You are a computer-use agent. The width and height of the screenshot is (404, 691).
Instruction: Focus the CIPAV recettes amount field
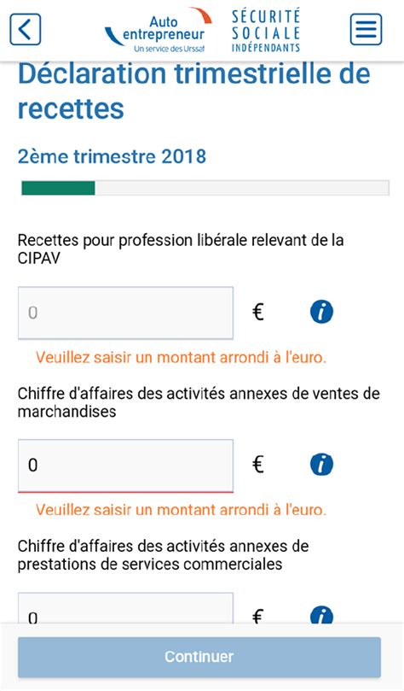[126, 313]
